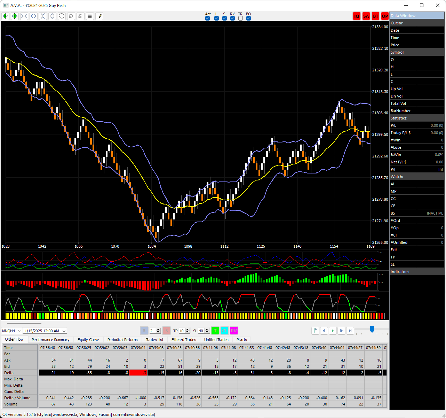Decrease the order quantity spinner
The height and width of the screenshot is (418, 446).
[x=158, y=332]
